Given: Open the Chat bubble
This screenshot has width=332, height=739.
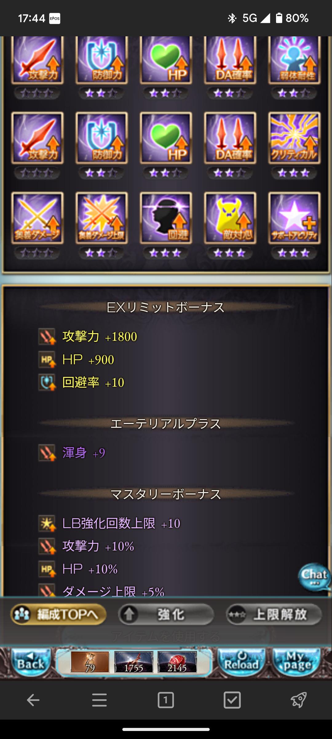Looking at the screenshot, I should click(314, 577).
